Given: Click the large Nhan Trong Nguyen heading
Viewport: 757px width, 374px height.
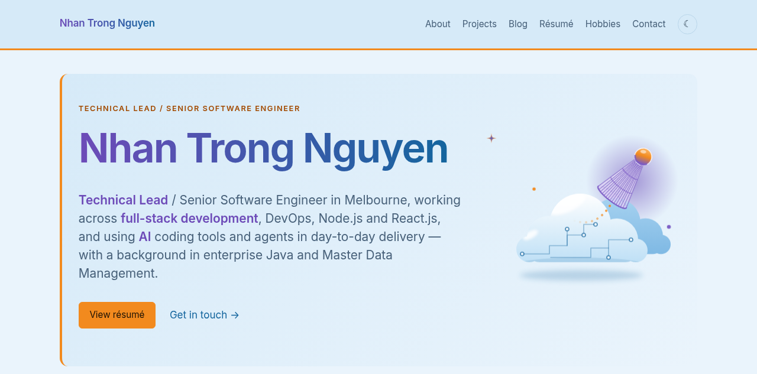Looking at the screenshot, I should click(x=263, y=148).
